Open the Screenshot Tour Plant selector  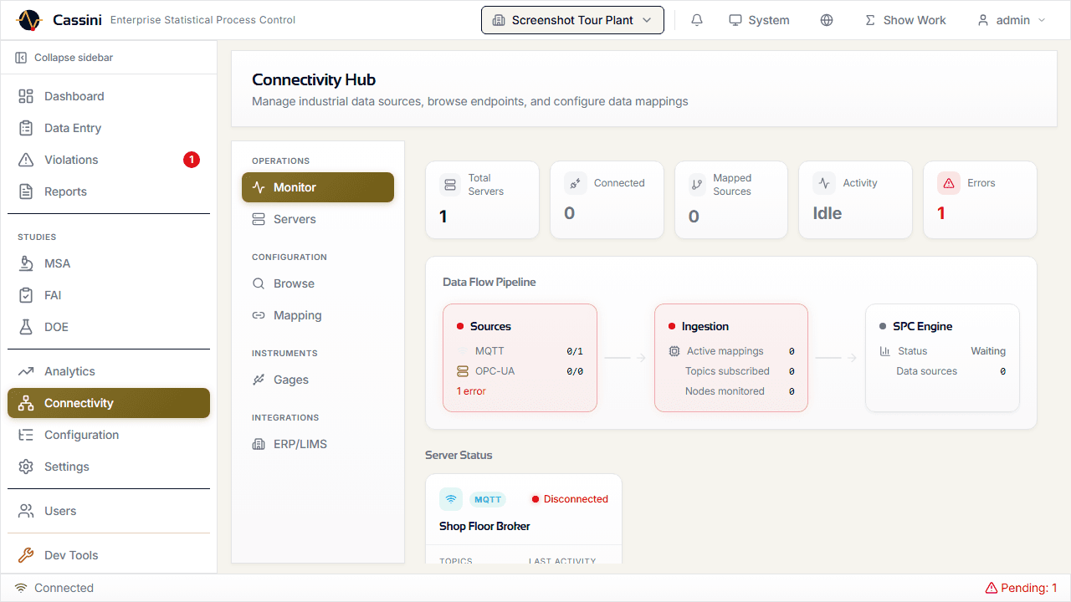click(572, 19)
